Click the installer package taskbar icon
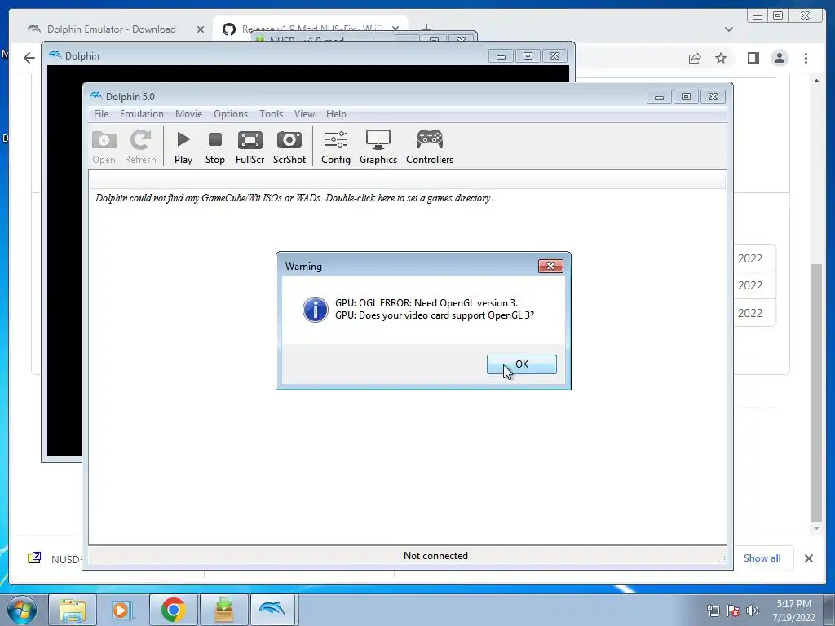835x626 pixels. click(x=223, y=610)
